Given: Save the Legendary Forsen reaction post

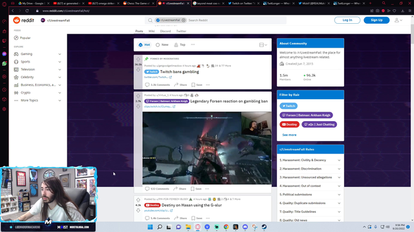Looking at the screenshot, I should 196,189.
